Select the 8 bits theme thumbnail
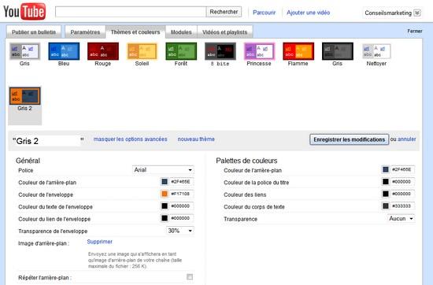 point(220,51)
